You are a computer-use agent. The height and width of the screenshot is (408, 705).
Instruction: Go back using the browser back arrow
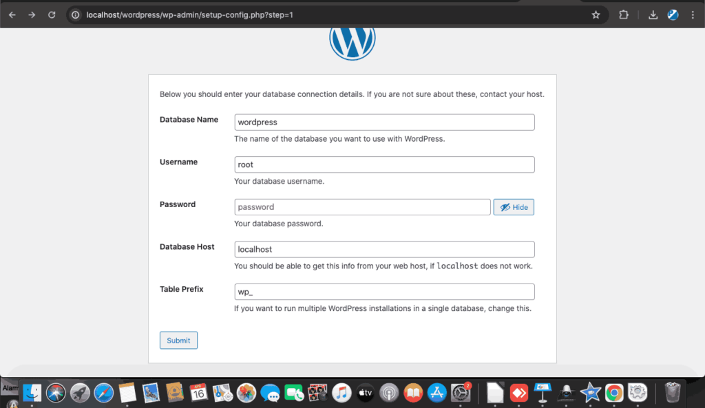click(11, 14)
